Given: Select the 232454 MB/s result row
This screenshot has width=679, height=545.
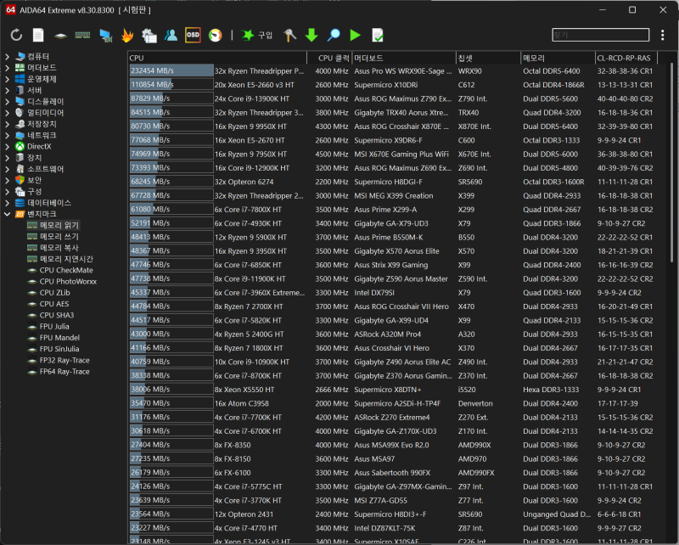Looking at the screenshot, I should pos(393,71).
